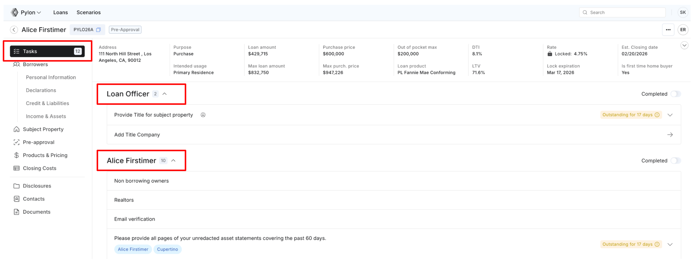Click the Contacts address book icon
This screenshot has height=260, width=692.
tap(17, 199)
